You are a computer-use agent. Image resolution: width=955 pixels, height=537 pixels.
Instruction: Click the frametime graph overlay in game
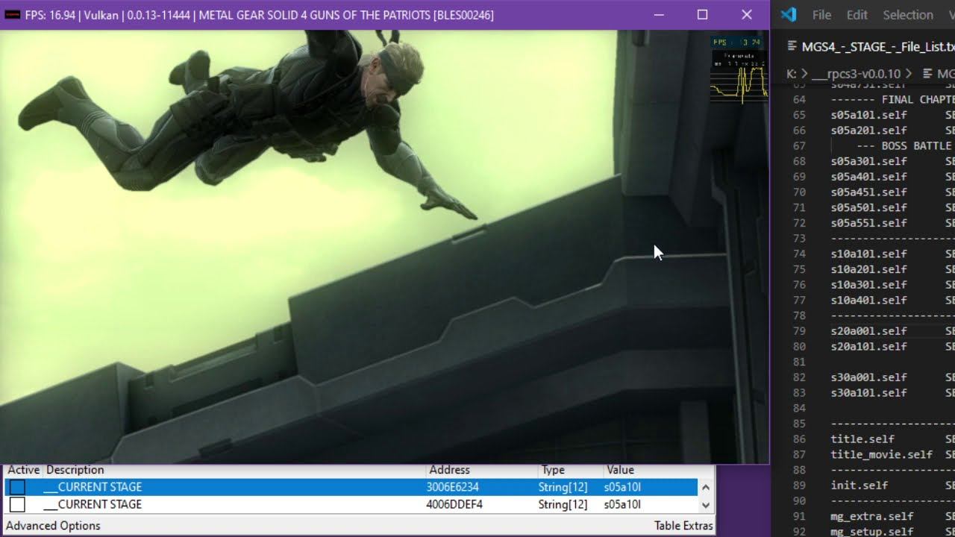(739, 78)
